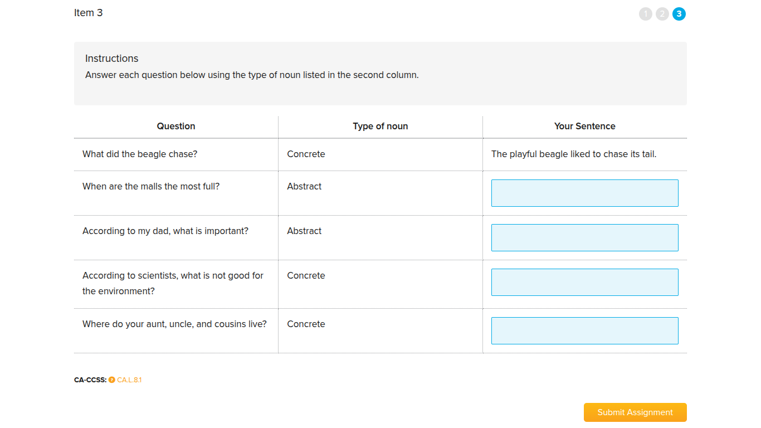The width and height of the screenshot is (761, 428).
Task: Select the answer field for the environment question
Action: 584,282
